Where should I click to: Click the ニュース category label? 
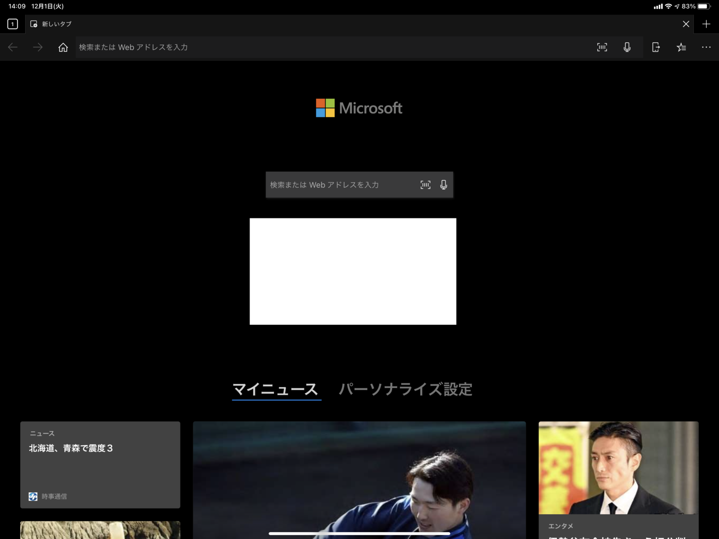tap(42, 433)
